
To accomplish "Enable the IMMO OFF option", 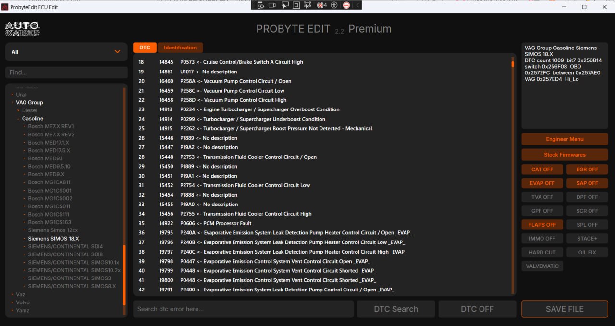I will coord(542,239).
